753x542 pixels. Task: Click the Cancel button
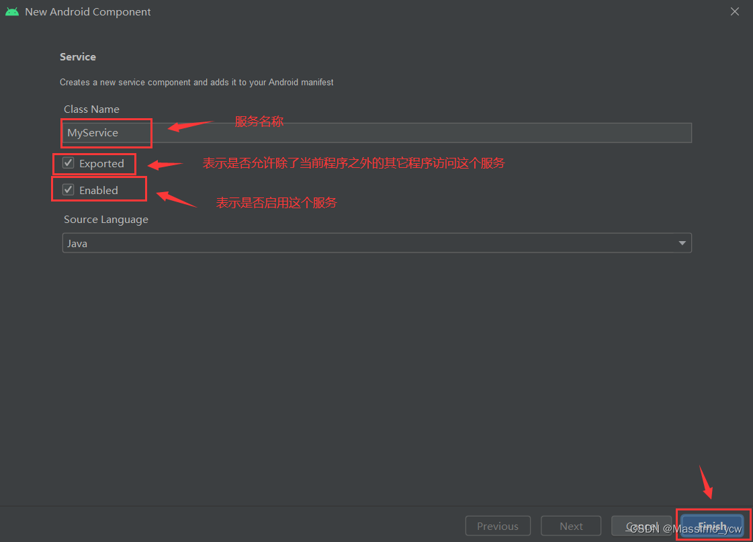coord(641,526)
